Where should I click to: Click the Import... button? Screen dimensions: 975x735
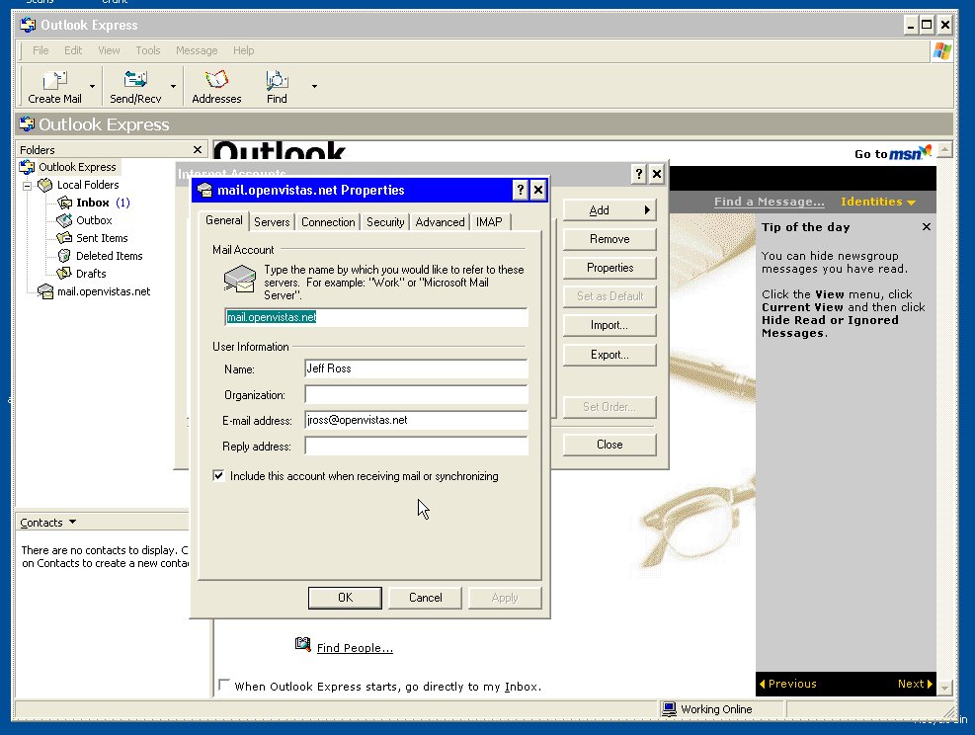click(609, 325)
